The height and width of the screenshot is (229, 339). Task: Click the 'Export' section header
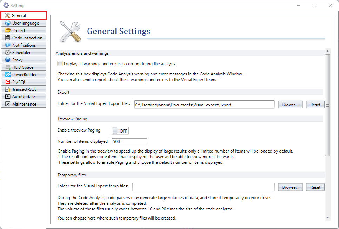click(x=64, y=92)
